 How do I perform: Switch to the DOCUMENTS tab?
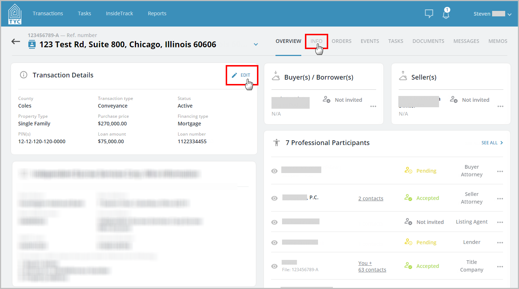428,41
